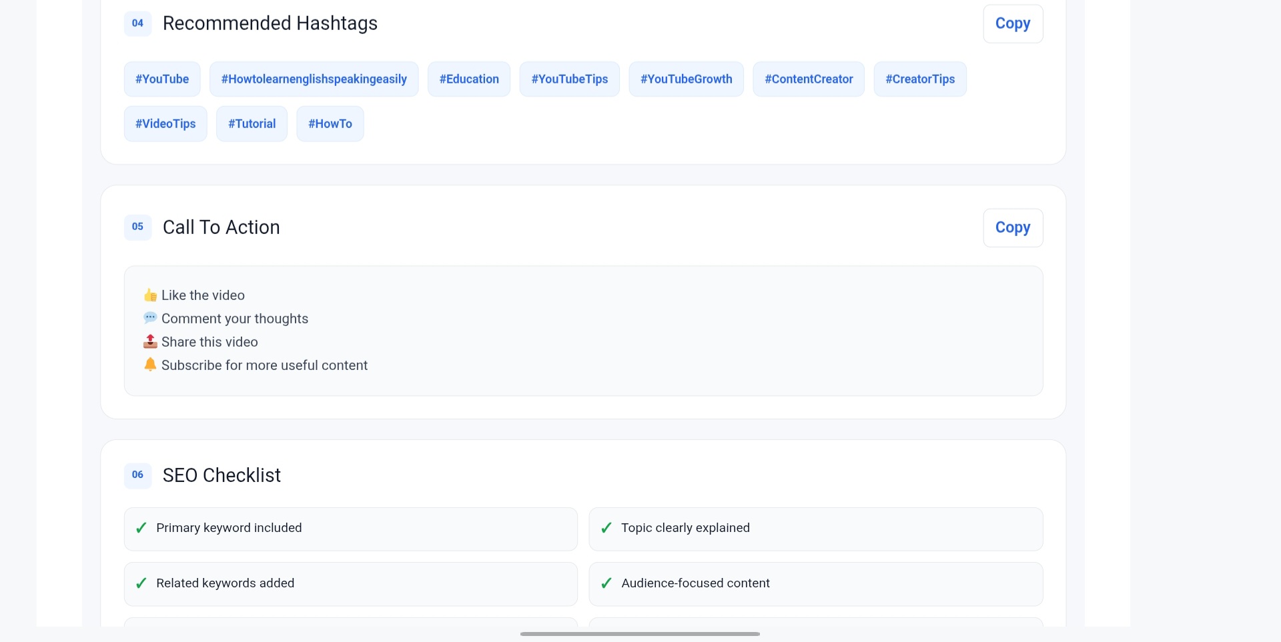The height and width of the screenshot is (642, 1281).
Task: Select the #Howtolearnenglishspeakingeasily hashtag
Action: click(x=314, y=79)
